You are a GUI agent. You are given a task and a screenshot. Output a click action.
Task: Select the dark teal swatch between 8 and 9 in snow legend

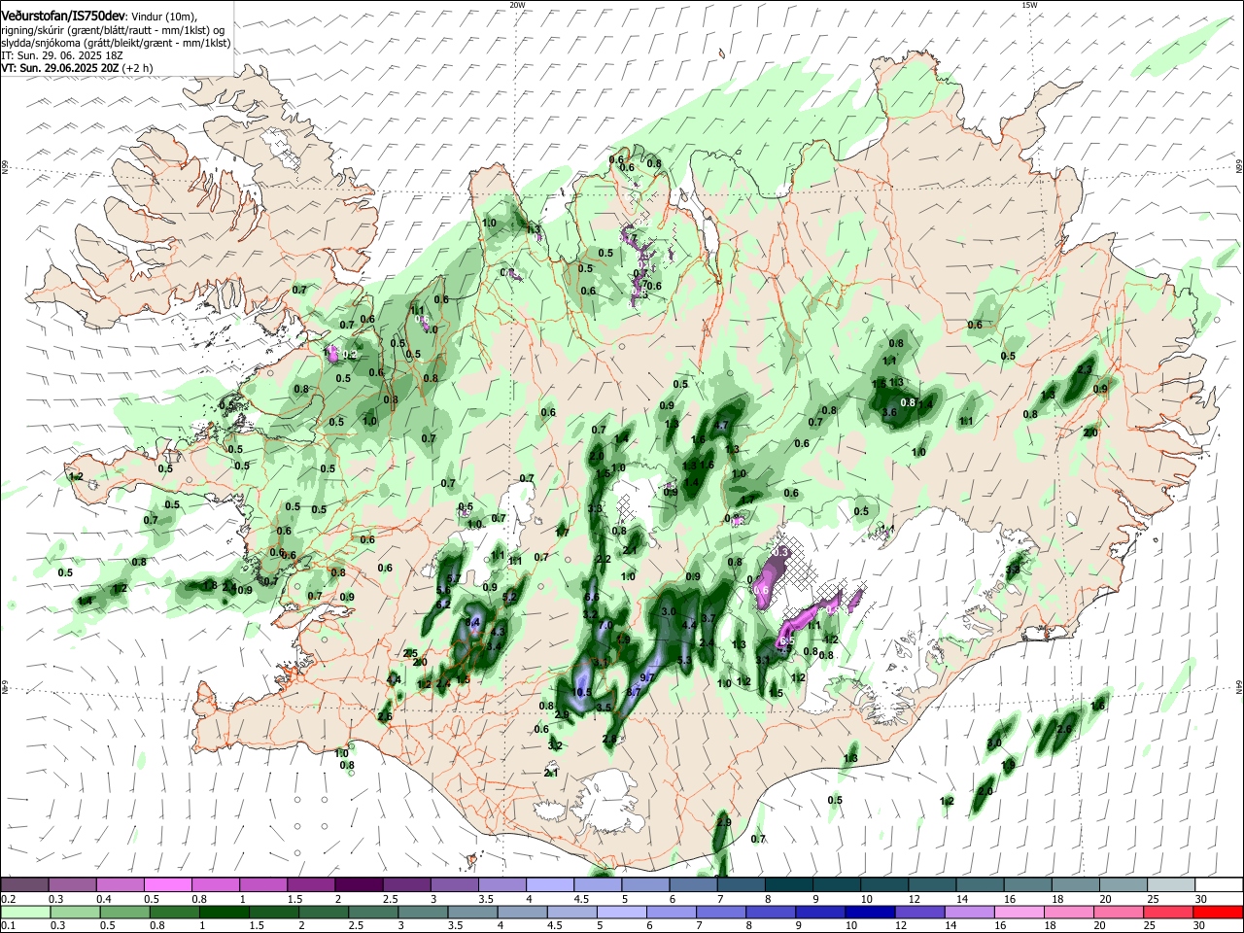click(x=789, y=884)
